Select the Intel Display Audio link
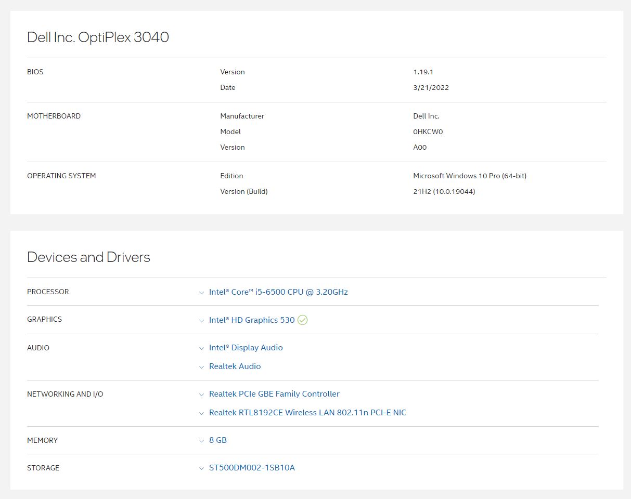 [x=246, y=348]
